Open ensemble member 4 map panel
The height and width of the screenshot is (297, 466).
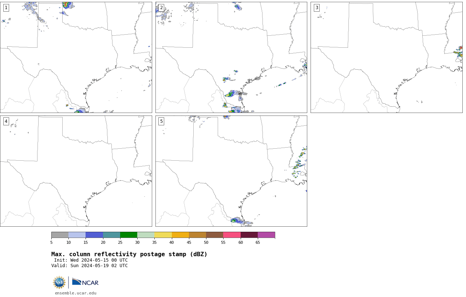pos(76,171)
